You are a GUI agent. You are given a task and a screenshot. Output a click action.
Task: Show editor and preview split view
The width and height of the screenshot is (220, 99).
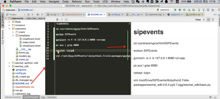pyautogui.click(x=208, y=20)
